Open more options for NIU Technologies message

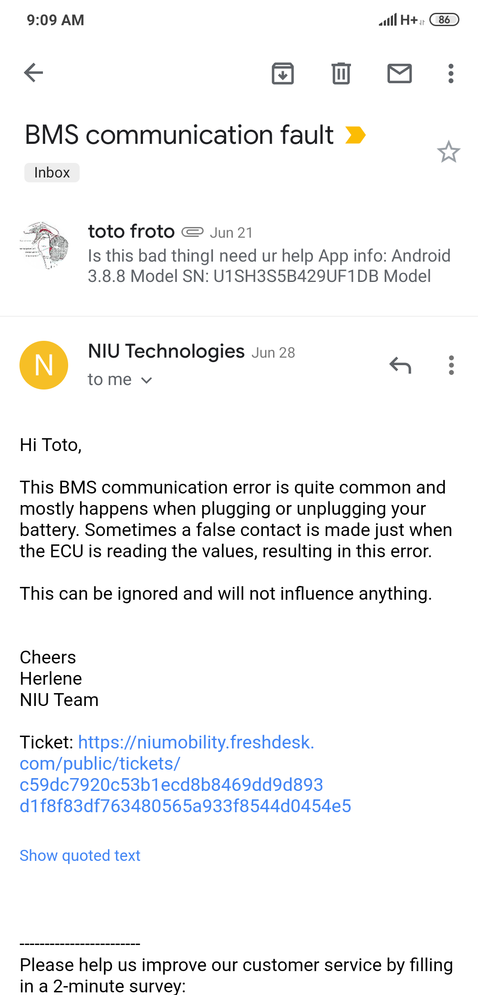(x=451, y=366)
